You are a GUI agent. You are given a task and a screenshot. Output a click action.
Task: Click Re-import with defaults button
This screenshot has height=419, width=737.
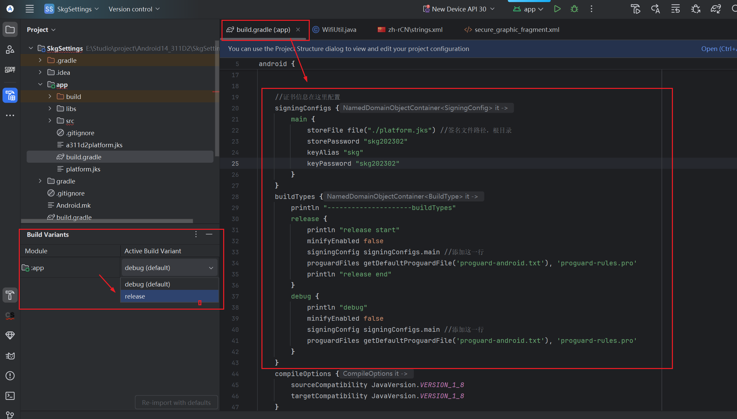coord(176,403)
